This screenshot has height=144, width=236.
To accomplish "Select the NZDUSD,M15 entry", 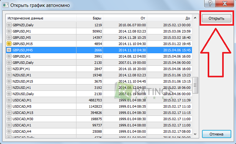I will point(99,81).
